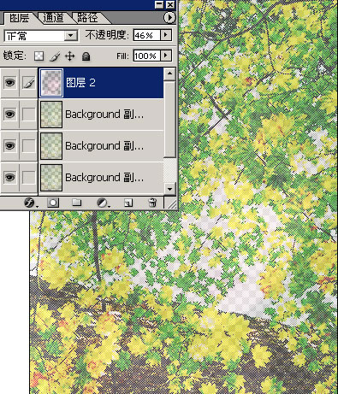Switch to the 通道 tab
The height and width of the screenshot is (394, 338).
pos(53,18)
